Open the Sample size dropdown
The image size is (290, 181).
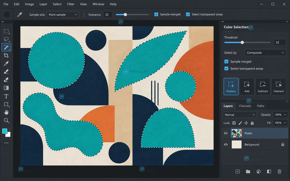(x=63, y=15)
